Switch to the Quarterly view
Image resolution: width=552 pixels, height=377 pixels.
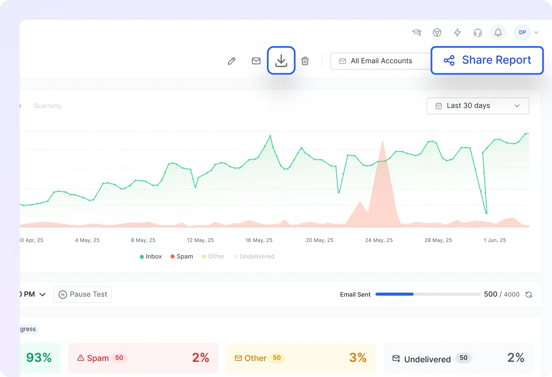[x=47, y=106]
